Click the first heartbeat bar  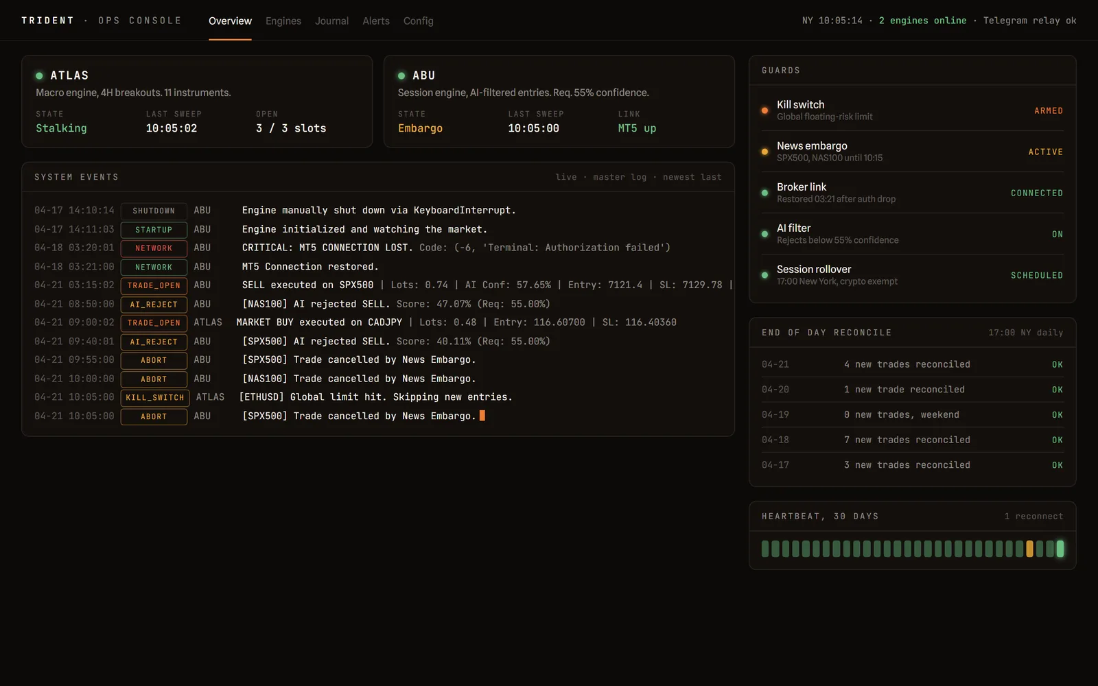pos(765,549)
